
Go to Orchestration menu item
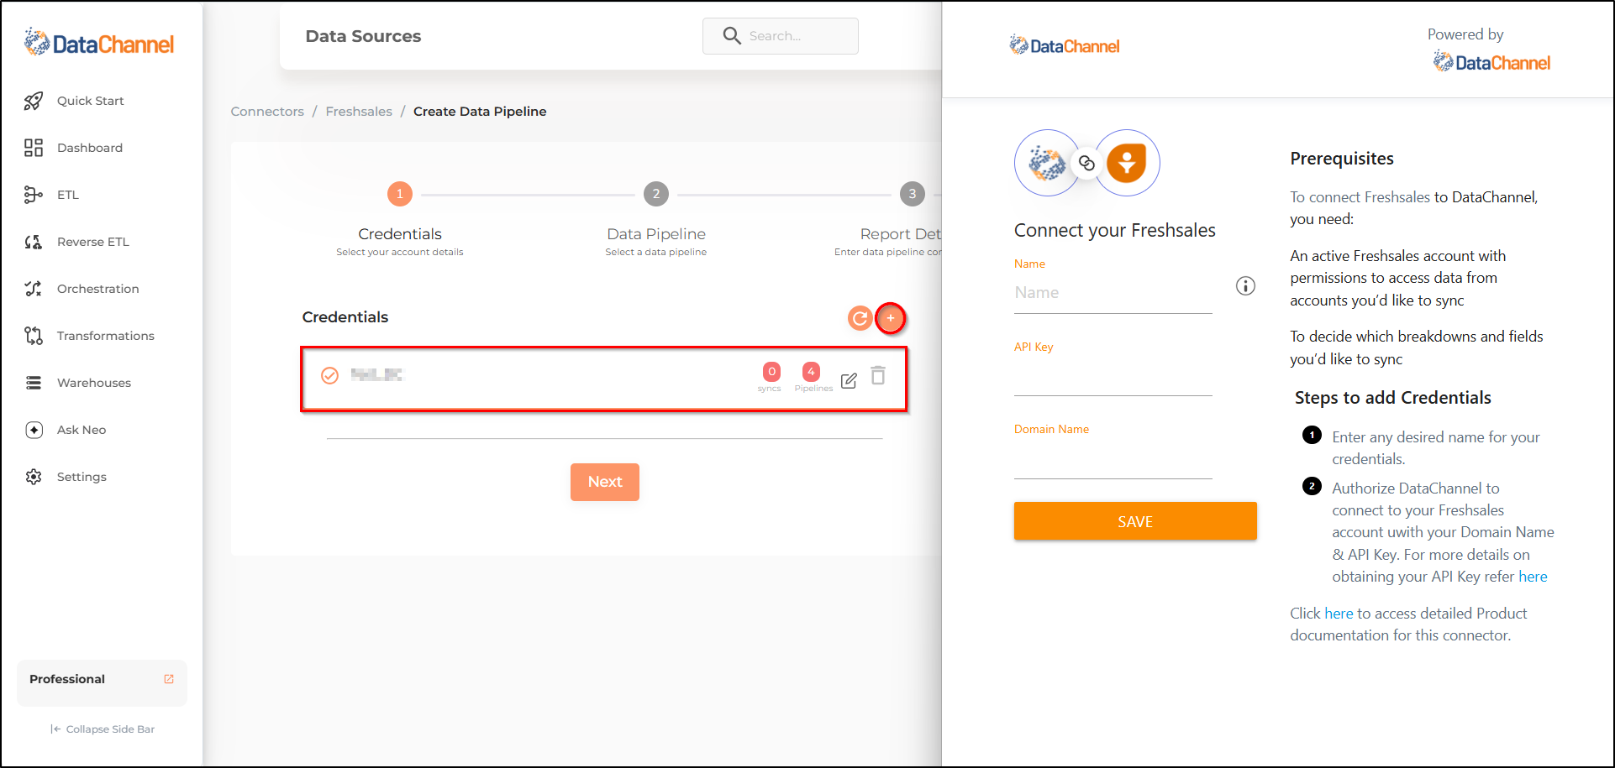click(x=98, y=289)
